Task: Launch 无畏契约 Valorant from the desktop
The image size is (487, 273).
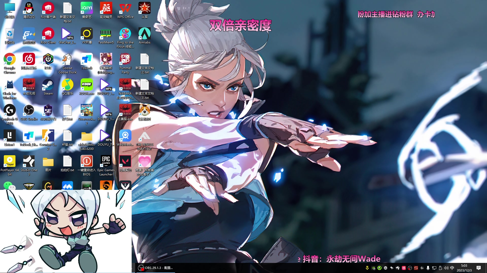Action: [x=125, y=164]
